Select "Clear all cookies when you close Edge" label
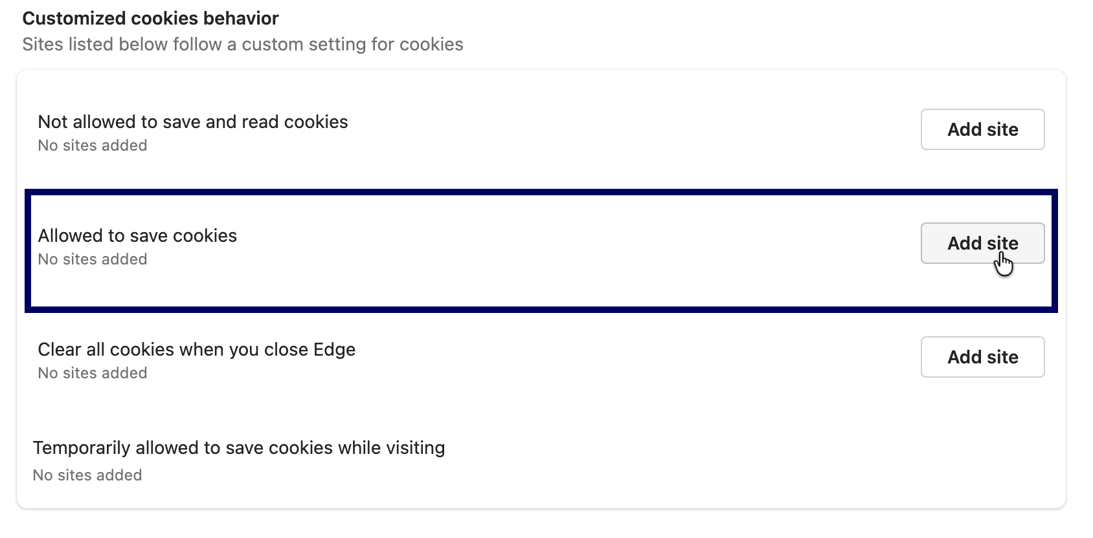This screenshot has width=1093, height=538. click(197, 349)
